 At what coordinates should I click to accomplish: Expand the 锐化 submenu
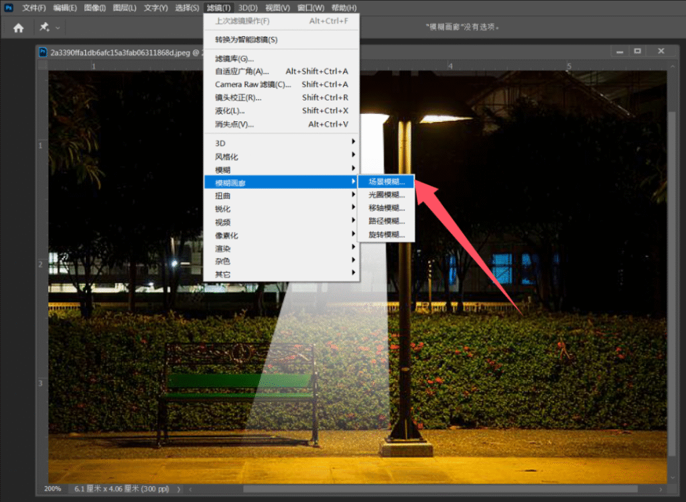click(x=282, y=208)
